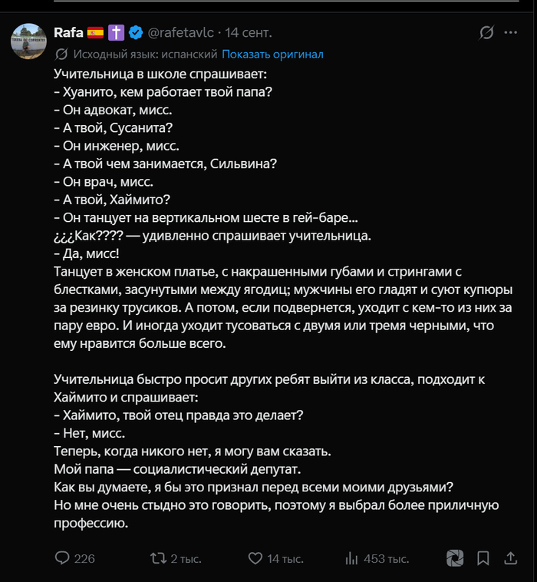Open the @rafetavlc handle link

pyautogui.click(x=181, y=33)
